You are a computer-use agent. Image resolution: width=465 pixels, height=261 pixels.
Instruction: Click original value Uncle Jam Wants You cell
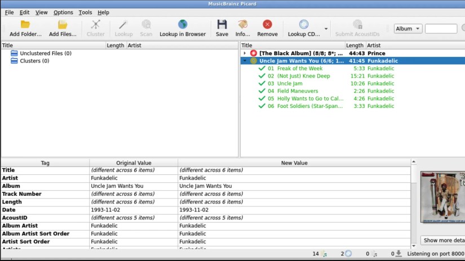(134, 186)
